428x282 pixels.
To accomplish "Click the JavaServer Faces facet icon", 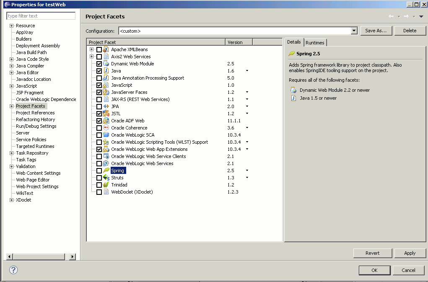I will [106, 92].
